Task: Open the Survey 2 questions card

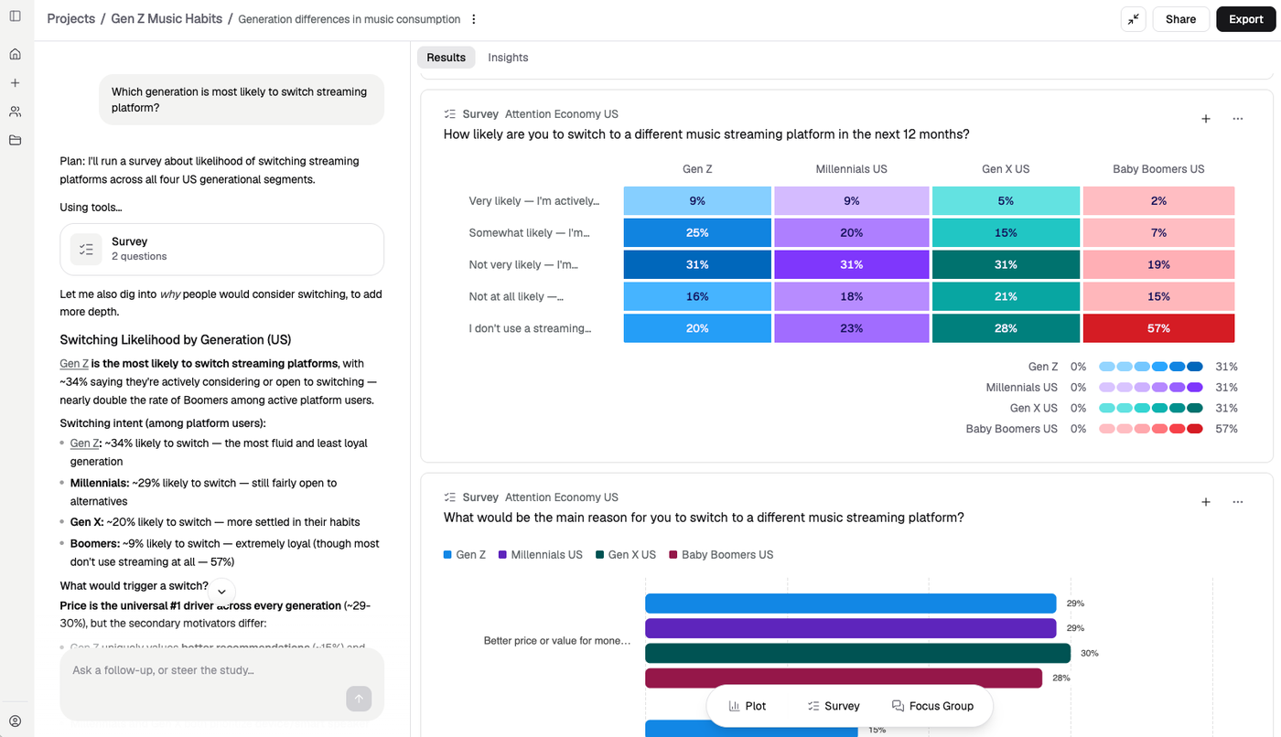Action: [x=221, y=249]
